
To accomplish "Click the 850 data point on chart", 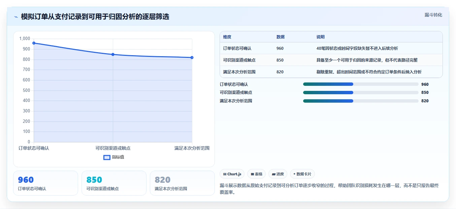I will (113, 55).
